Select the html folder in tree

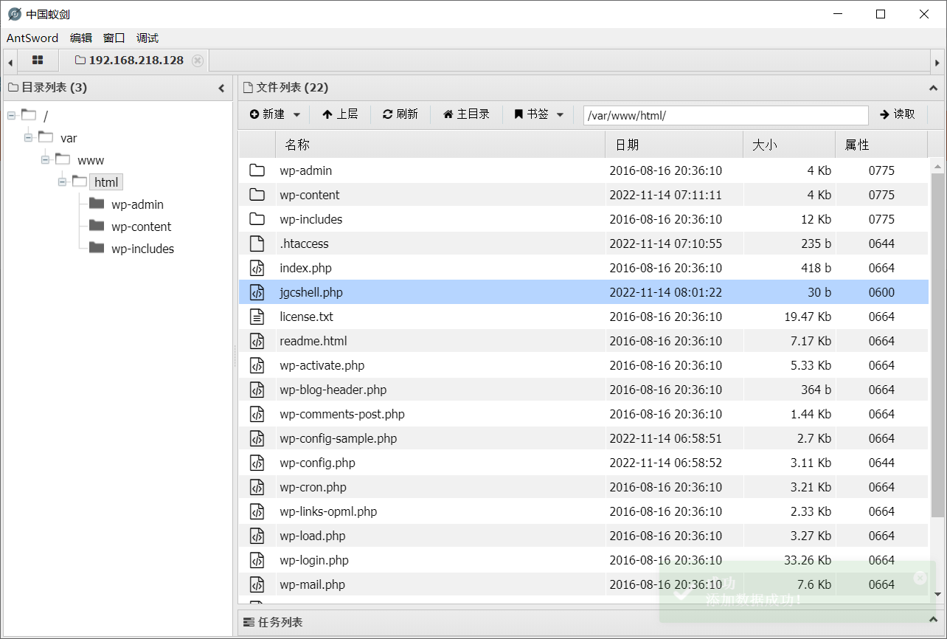pos(106,182)
